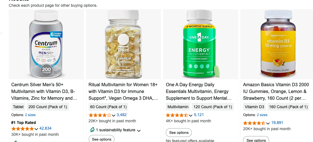
Task: View Centrum's 2 sizes options link
Action: click(30, 115)
